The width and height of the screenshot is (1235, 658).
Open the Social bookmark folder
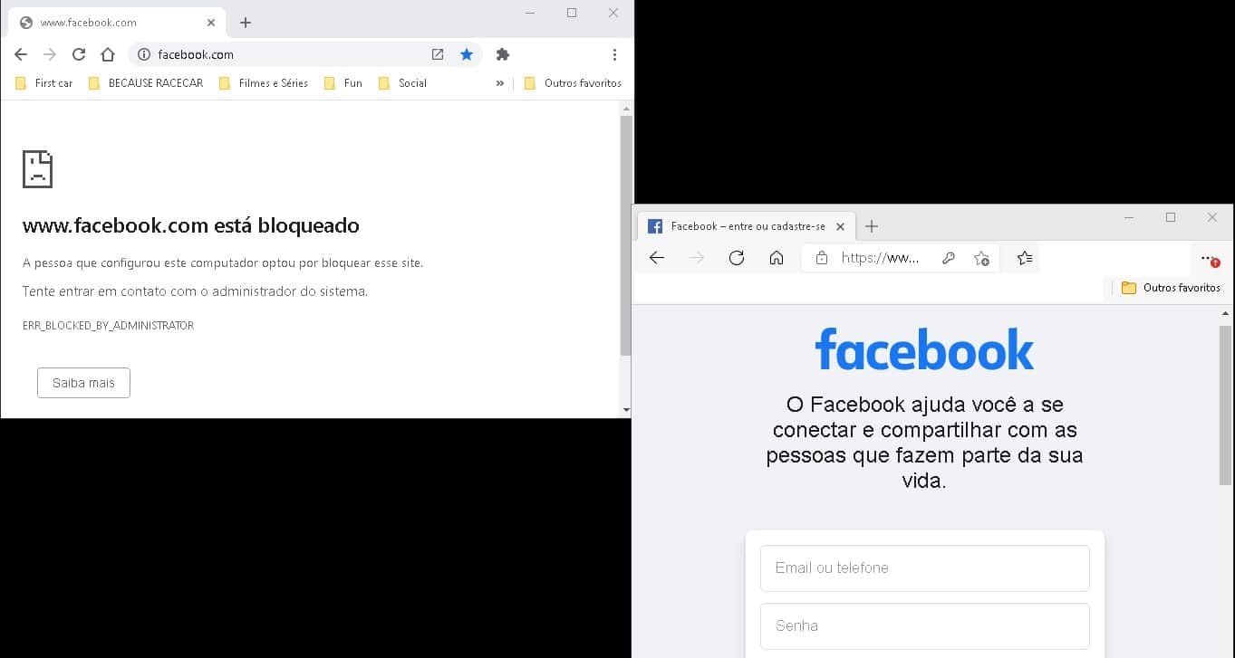(402, 83)
